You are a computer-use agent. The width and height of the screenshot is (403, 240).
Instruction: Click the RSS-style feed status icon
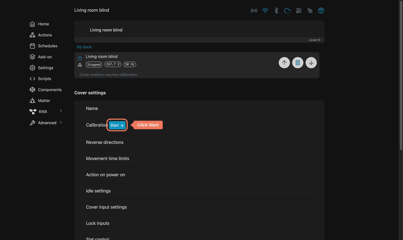coord(299,11)
